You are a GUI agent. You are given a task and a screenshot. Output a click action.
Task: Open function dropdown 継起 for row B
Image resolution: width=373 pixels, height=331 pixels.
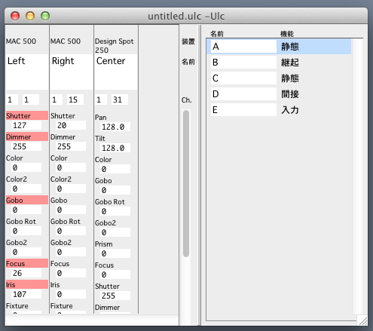tap(290, 63)
